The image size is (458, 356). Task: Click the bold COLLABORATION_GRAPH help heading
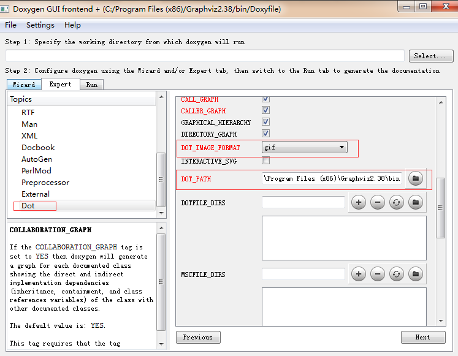point(50,230)
